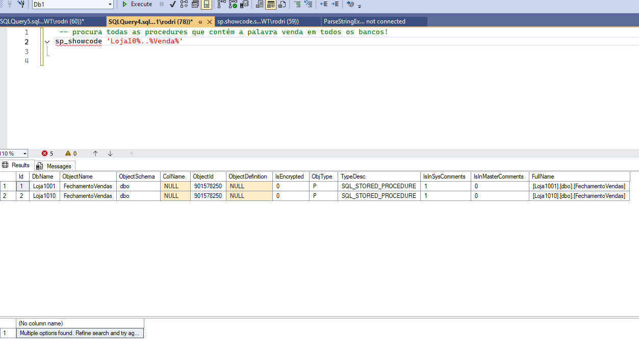639x355 pixels.
Task: Click the ObjectSchema column header
Action: 139,176
